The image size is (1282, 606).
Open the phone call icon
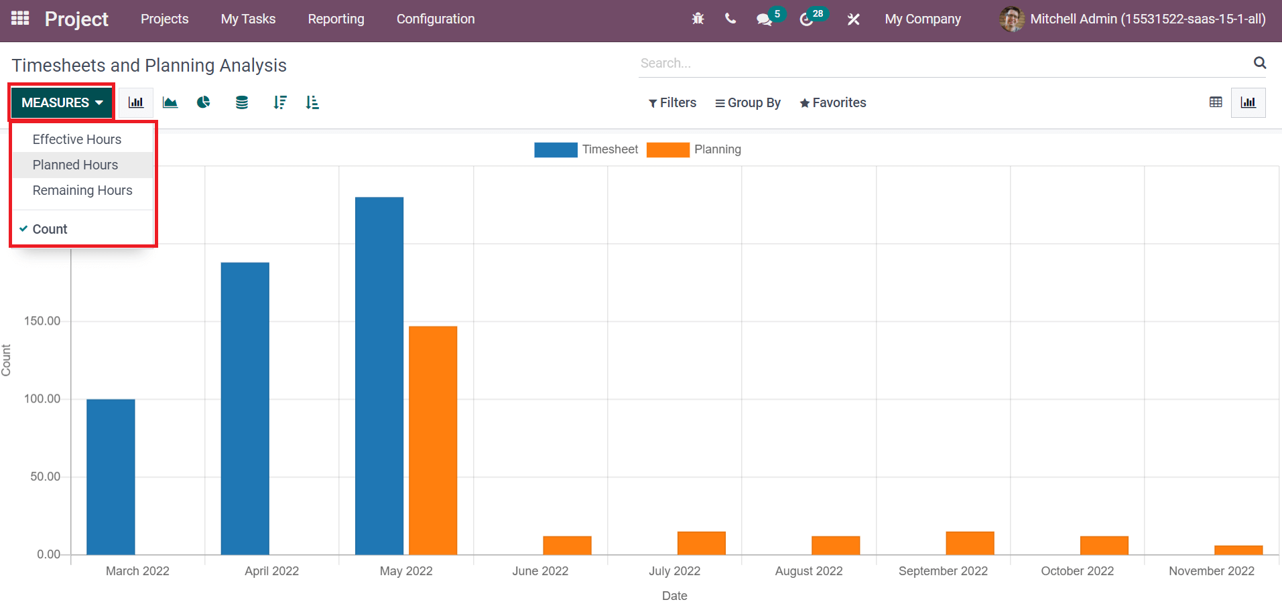click(x=730, y=19)
